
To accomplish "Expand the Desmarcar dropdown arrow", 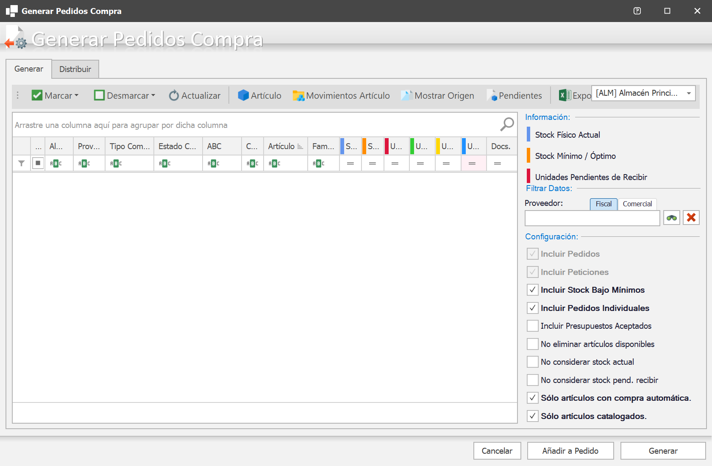I will 153,95.
